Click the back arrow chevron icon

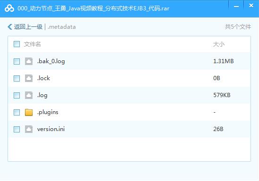10,27
